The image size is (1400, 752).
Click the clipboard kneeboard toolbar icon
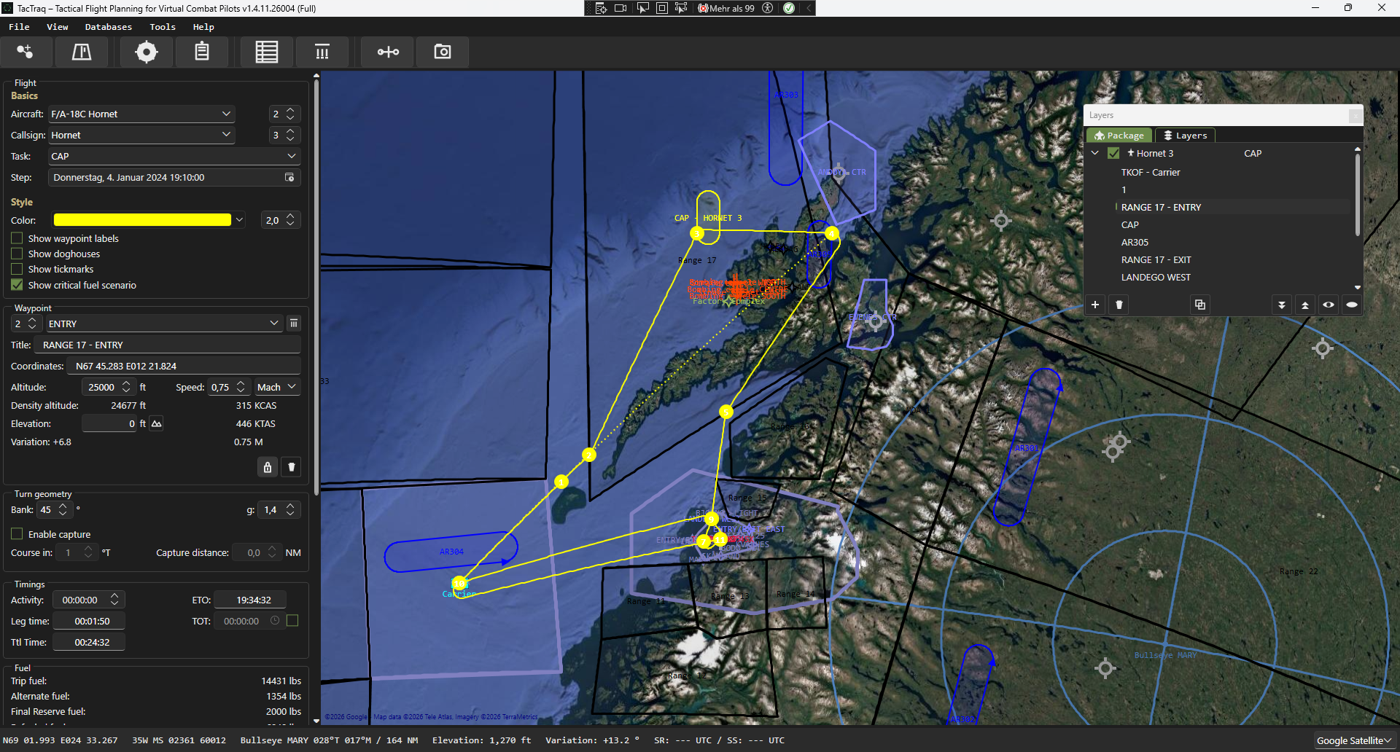(202, 52)
